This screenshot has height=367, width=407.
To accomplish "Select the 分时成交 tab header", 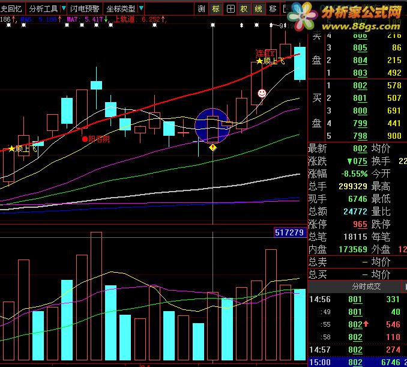I will pyautogui.click(x=366, y=287).
